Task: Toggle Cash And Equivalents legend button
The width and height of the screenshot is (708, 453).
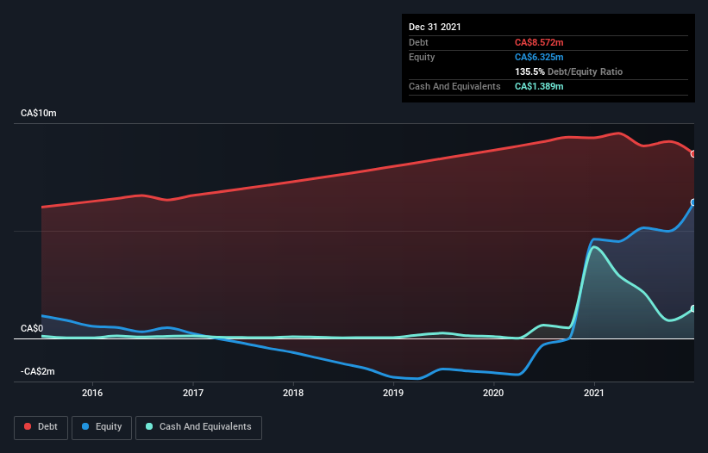Action: point(198,427)
